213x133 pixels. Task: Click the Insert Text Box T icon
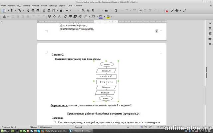click(x=116, y=11)
